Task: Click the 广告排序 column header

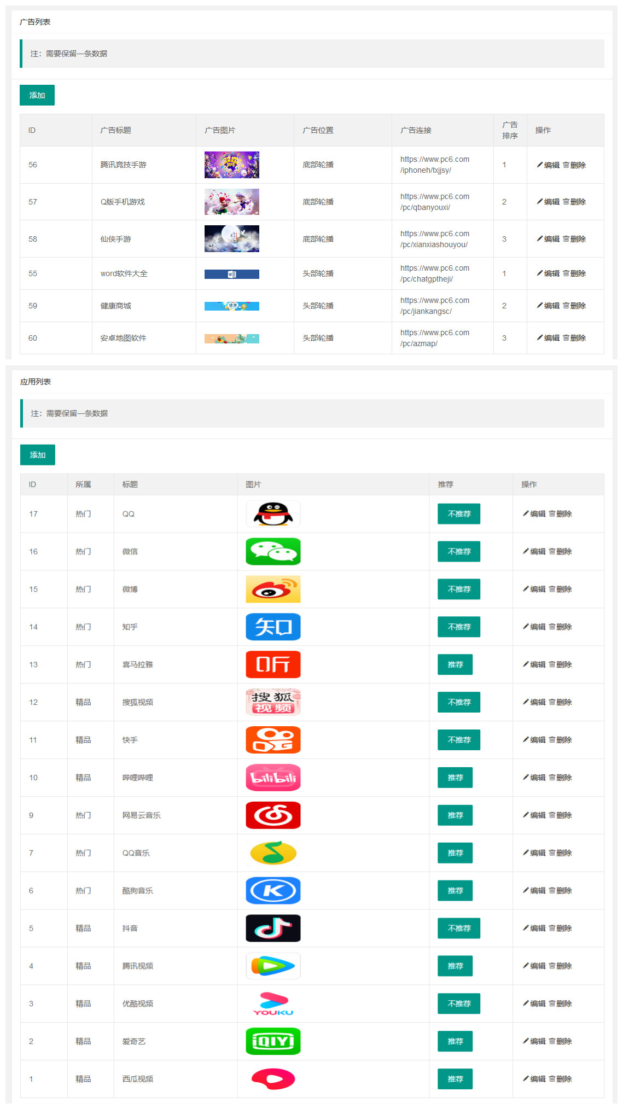Action: (510, 130)
